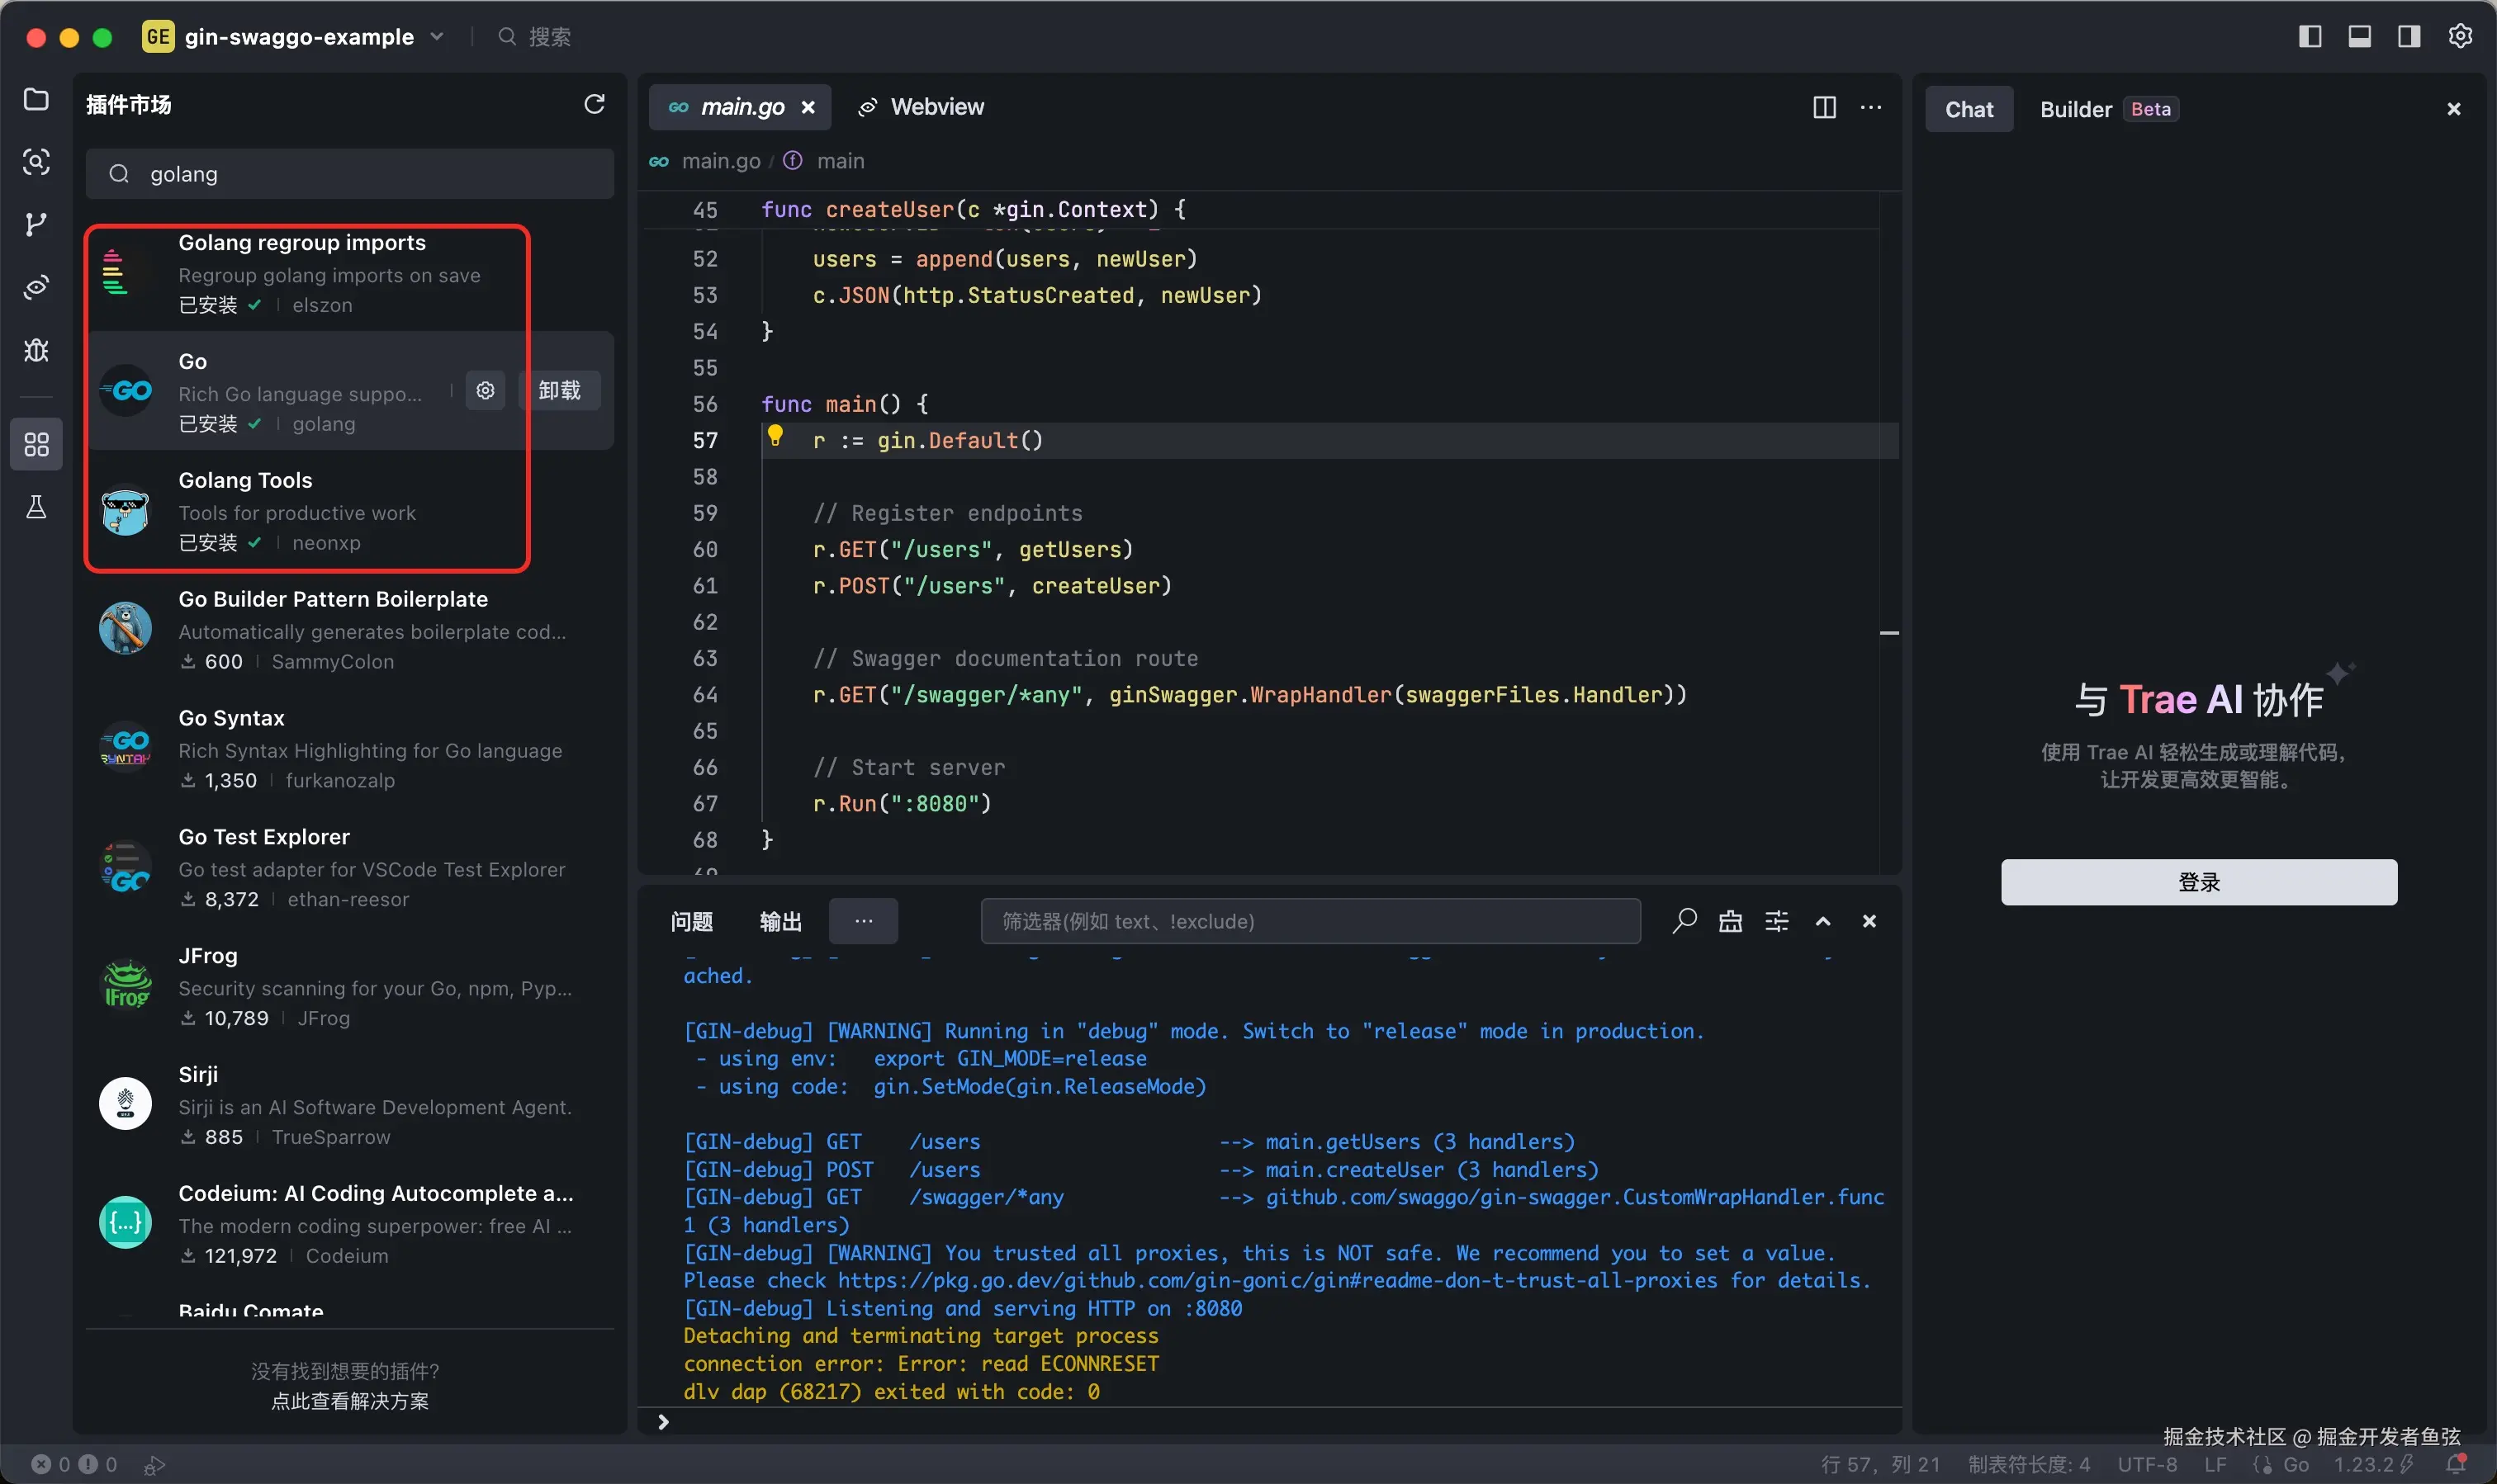Open the panel's more tabs ellipsis
This screenshot has width=2497, height=1484.
pos(864,921)
